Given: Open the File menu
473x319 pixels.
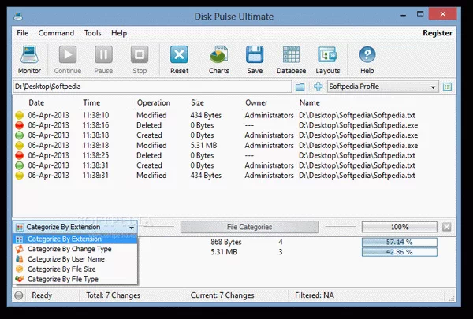Looking at the screenshot, I should point(22,33).
